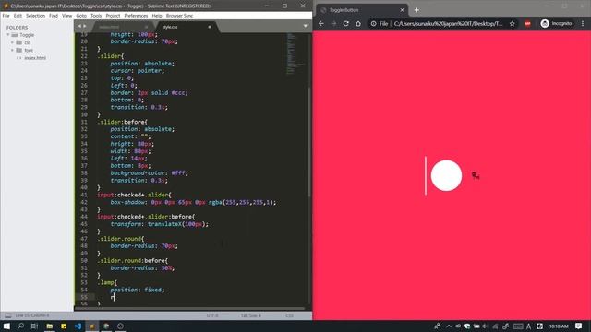Open the Goto menu
The image size is (591, 332).
pos(81,16)
